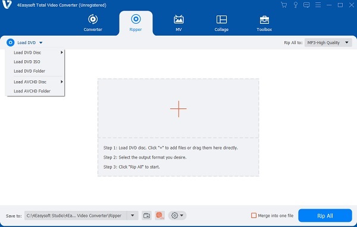Select Load AVCHD Disc menu entry
This screenshot has width=357, height=227.
(x=35, y=82)
